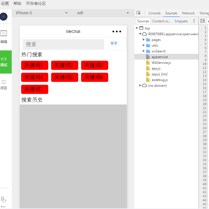Click the compile refresh icon in bottom sidebar
The image size is (209, 209).
tap(3, 199)
